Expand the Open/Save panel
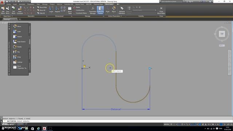Image resolution: width=233 pixels, height=131 pixels. coord(8,16)
